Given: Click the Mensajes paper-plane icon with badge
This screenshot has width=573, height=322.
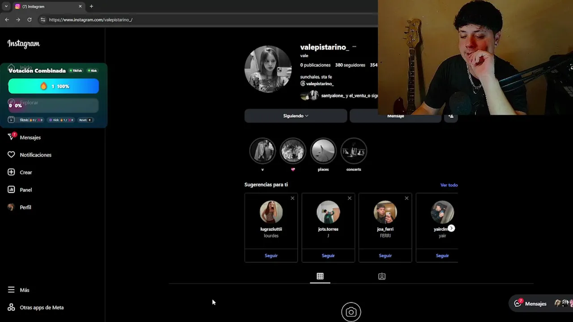Looking at the screenshot, I should point(12,137).
